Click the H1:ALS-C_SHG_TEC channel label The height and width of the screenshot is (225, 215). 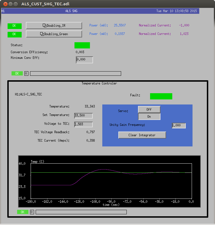(x=28, y=94)
